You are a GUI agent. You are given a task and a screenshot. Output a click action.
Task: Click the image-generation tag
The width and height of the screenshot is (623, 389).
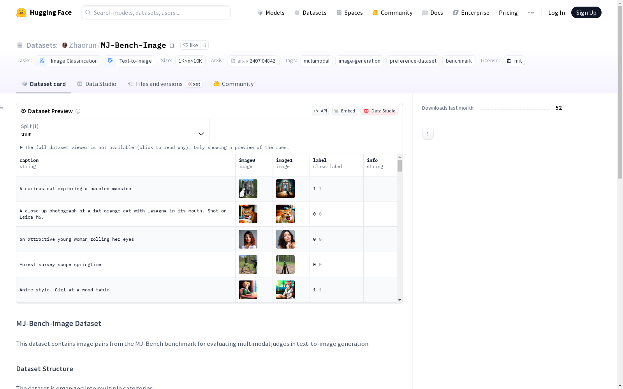point(359,61)
